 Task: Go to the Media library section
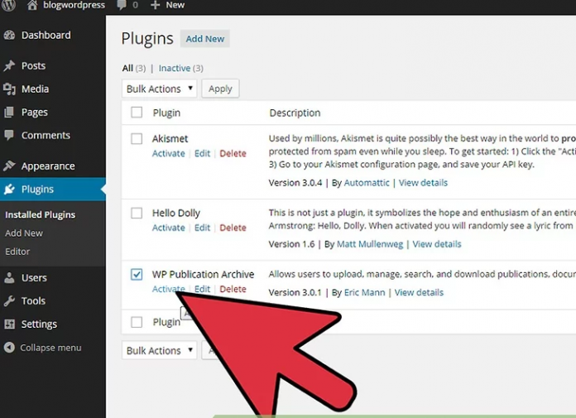point(35,89)
